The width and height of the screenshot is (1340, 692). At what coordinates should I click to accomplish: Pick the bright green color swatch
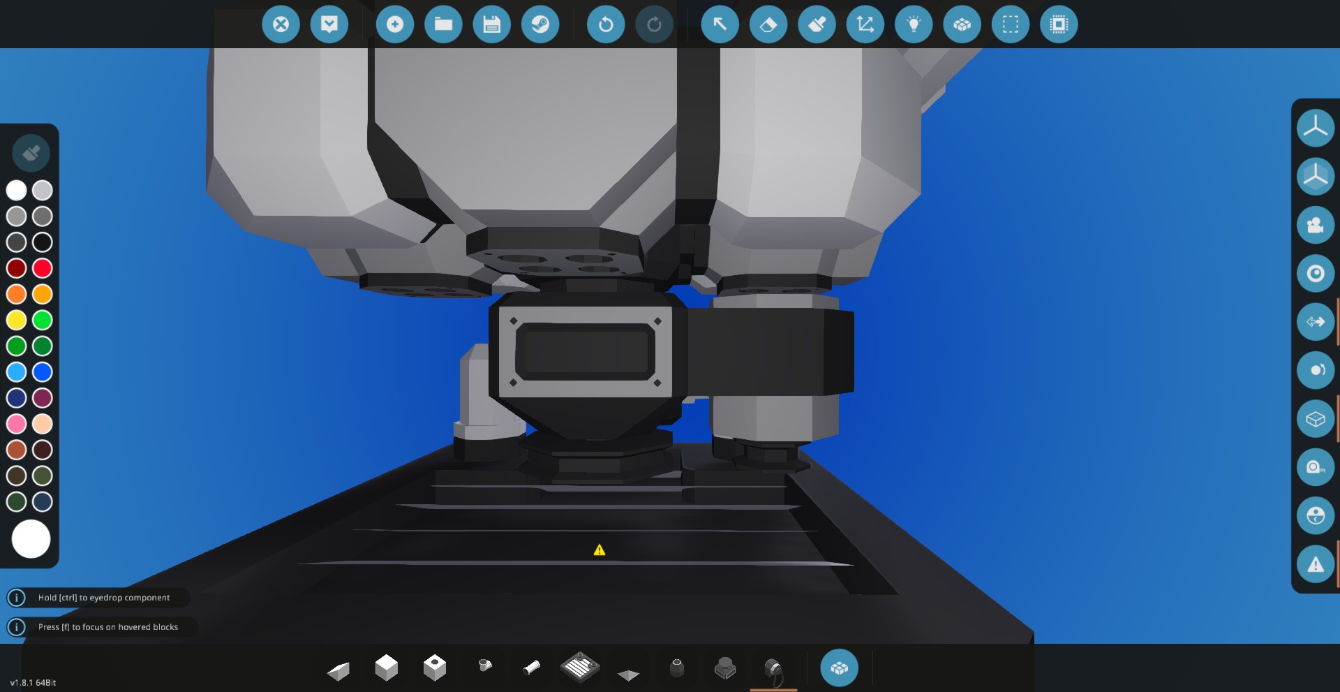[43, 320]
